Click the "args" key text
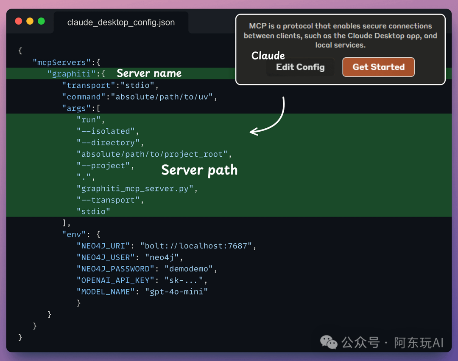Screen dimensions: 458x361 click(x=76, y=108)
